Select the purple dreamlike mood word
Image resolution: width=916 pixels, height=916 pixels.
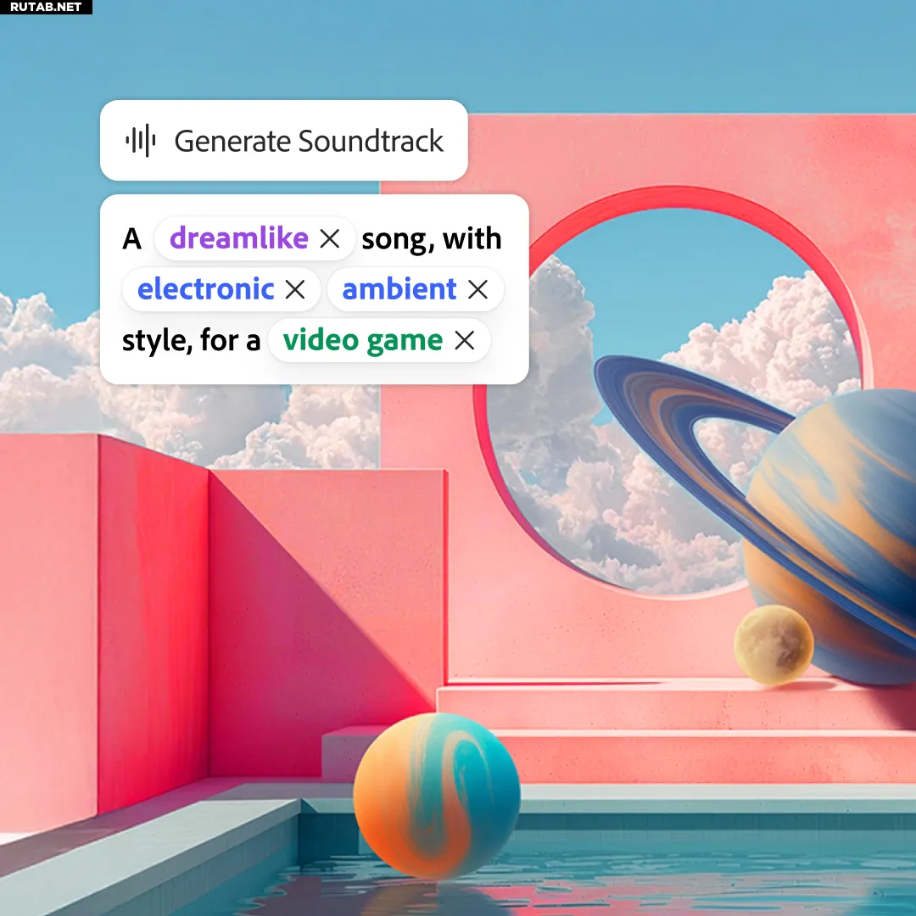pyautogui.click(x=238, y=238)
